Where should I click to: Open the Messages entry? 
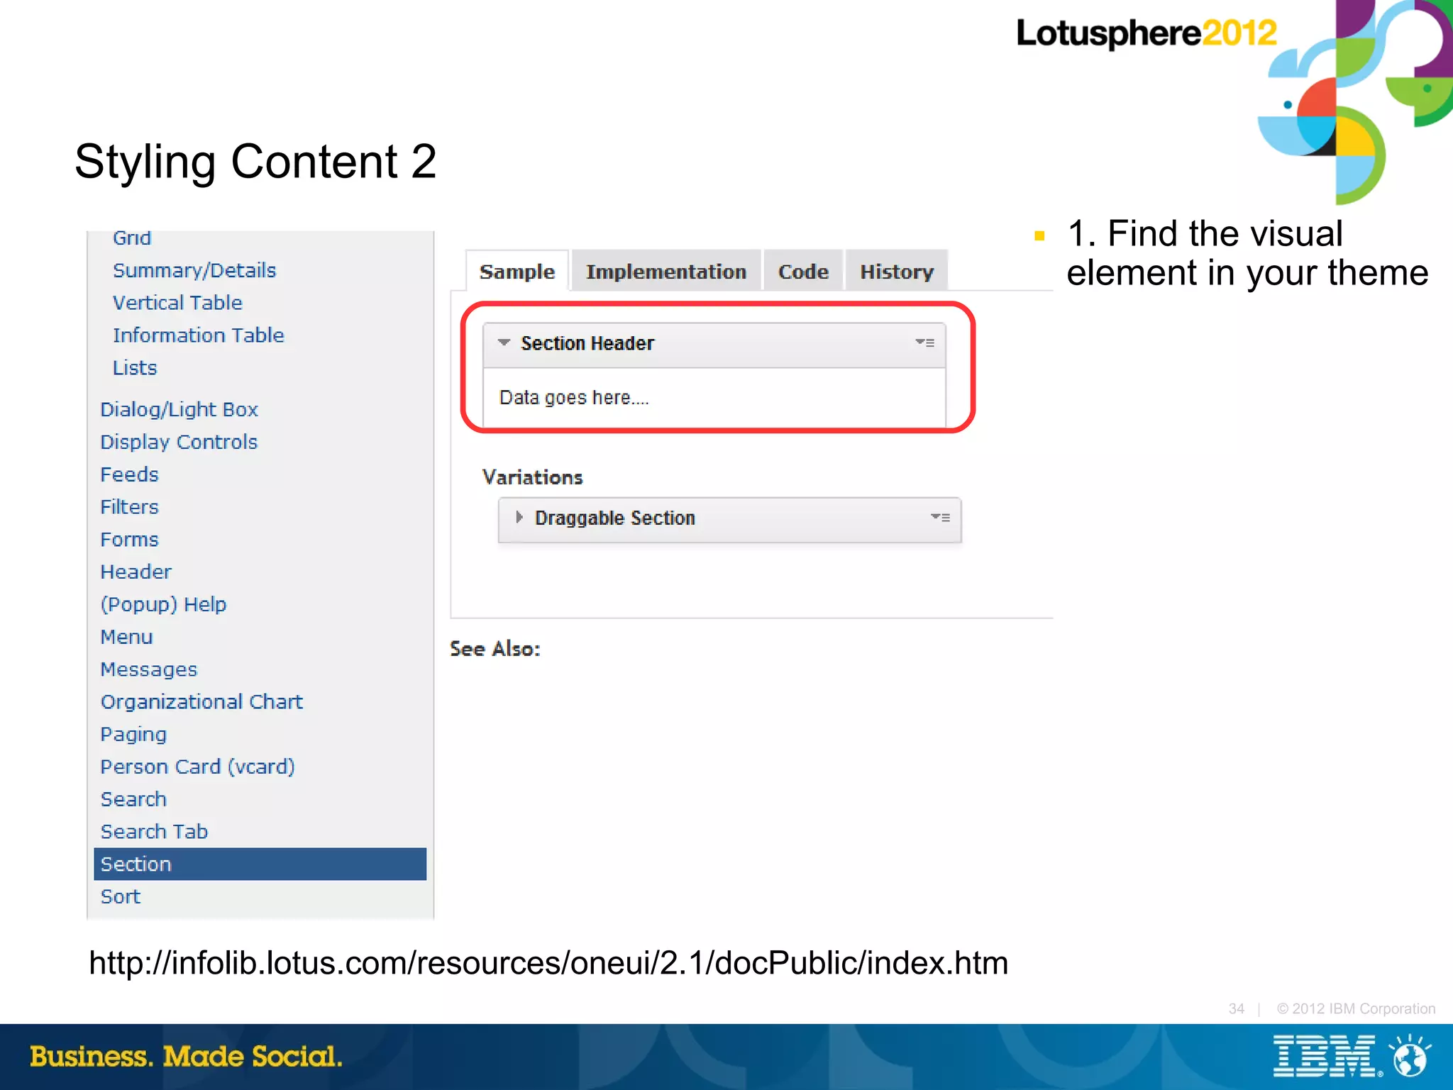[149, 669]
